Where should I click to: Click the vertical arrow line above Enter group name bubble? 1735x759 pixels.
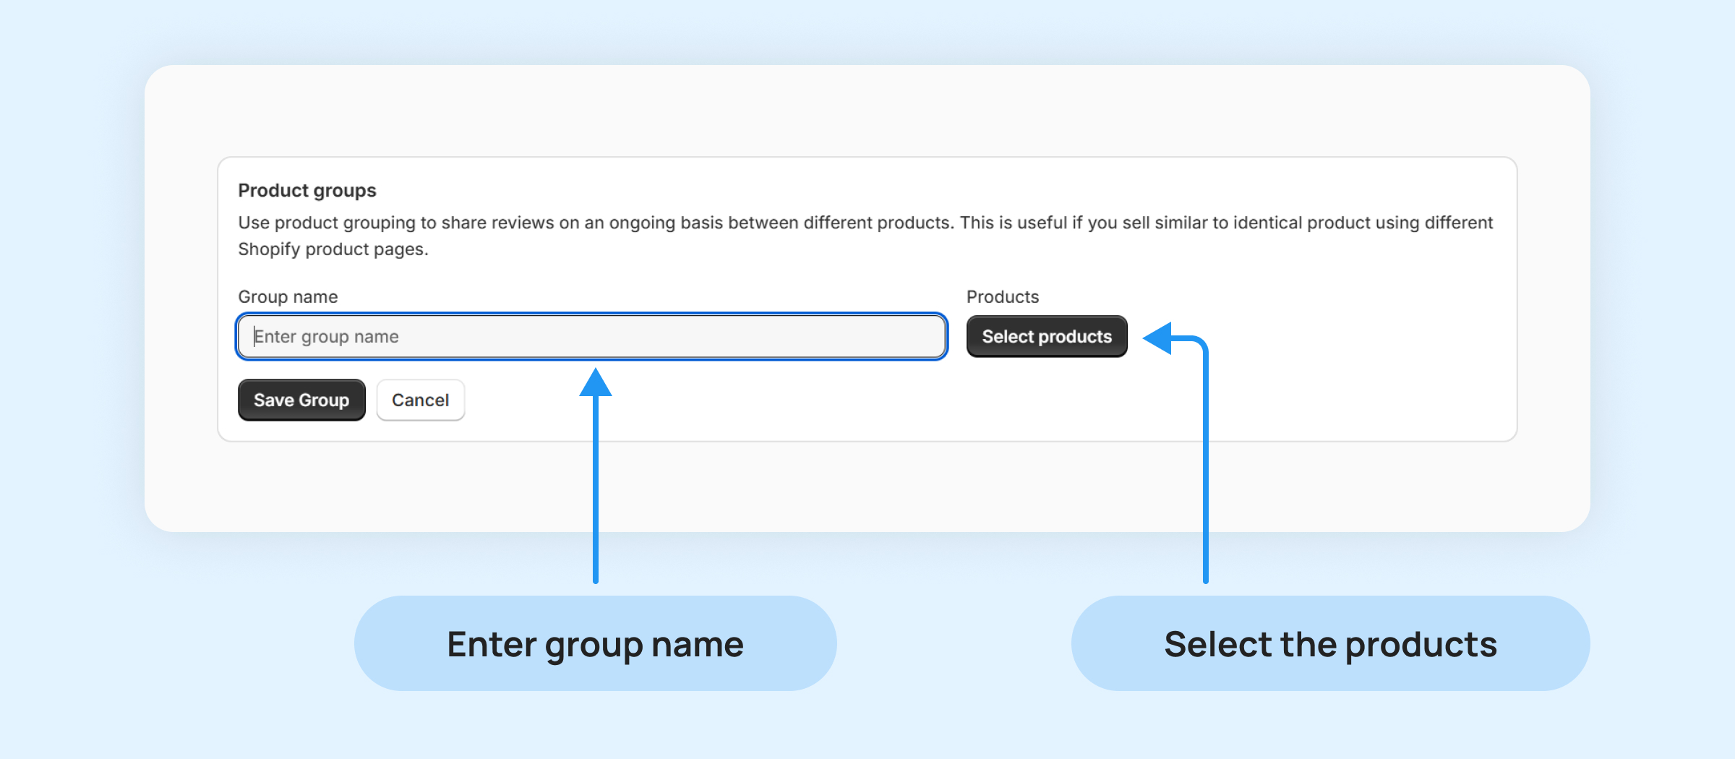click(596, 492)
